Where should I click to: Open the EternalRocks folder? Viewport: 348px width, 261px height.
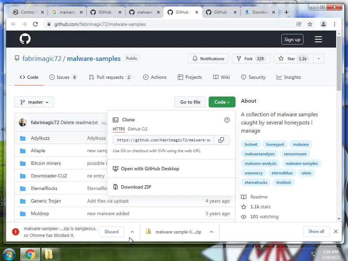tap(44, 188)
